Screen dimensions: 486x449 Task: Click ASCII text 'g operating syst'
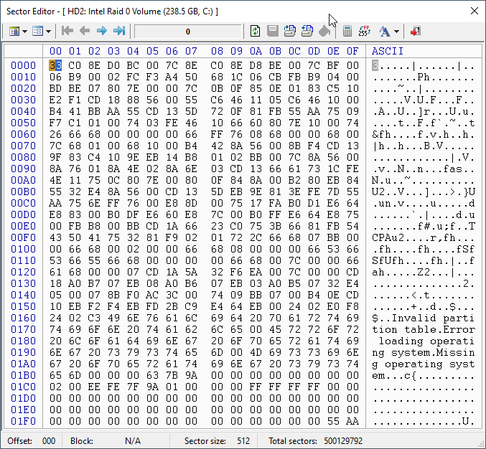coord(424,364)
